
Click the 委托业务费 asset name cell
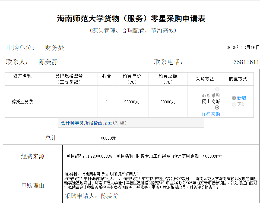tap(22, 102)
